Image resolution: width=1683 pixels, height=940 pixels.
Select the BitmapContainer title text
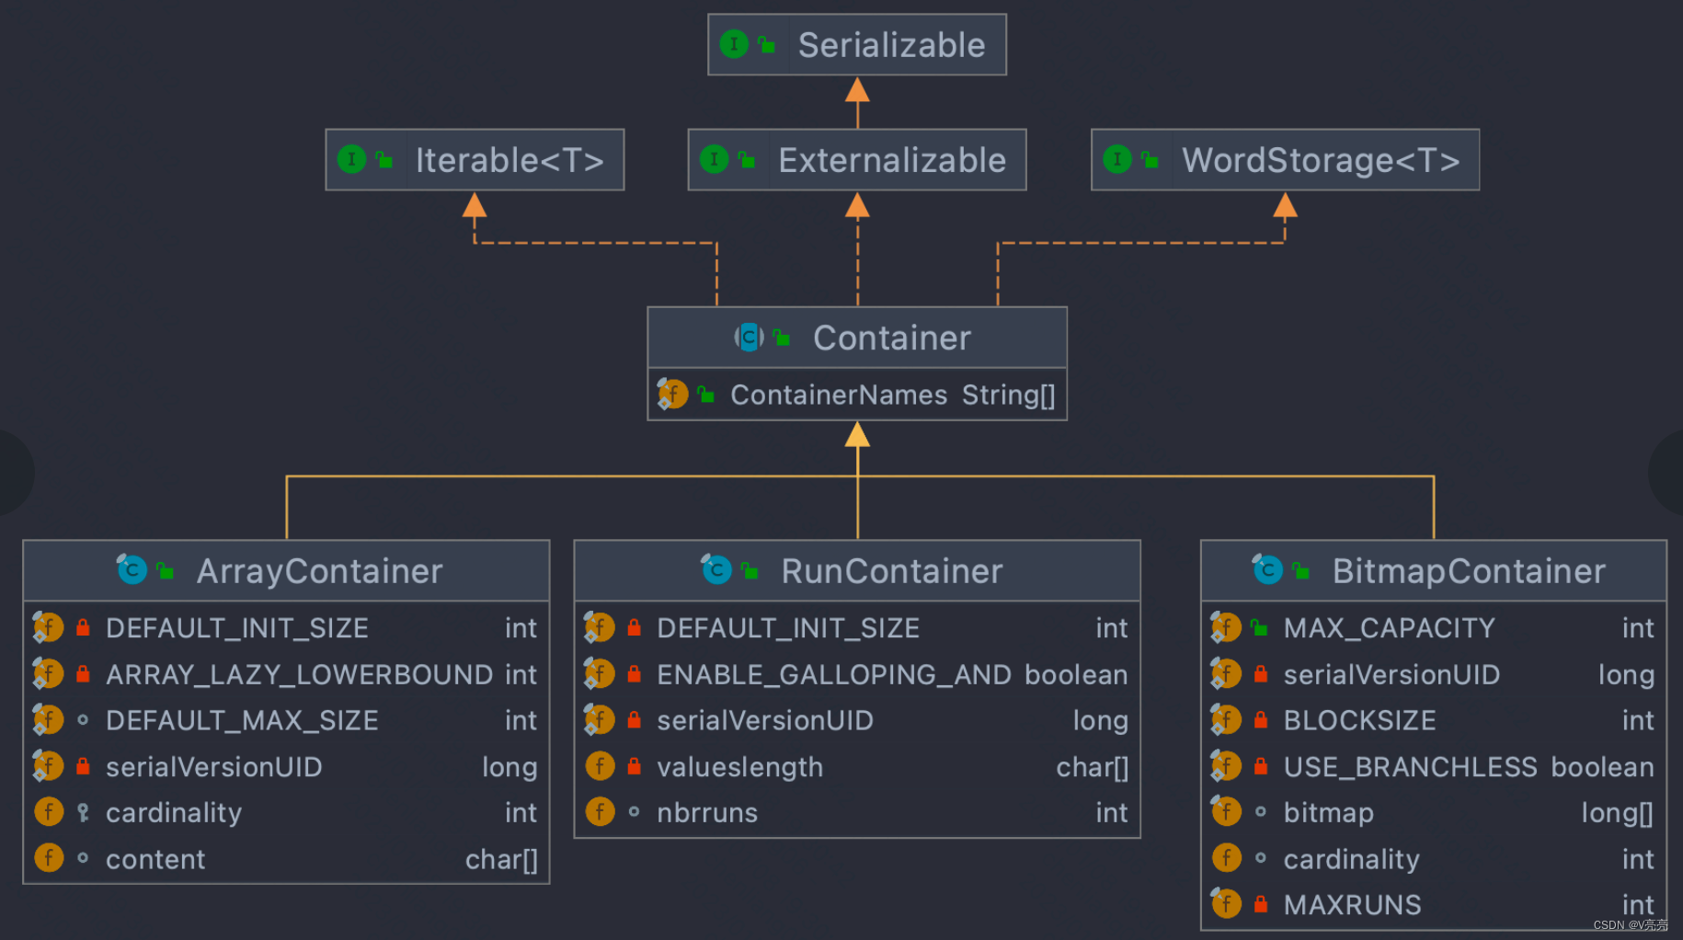click(x=1467, y=569)
